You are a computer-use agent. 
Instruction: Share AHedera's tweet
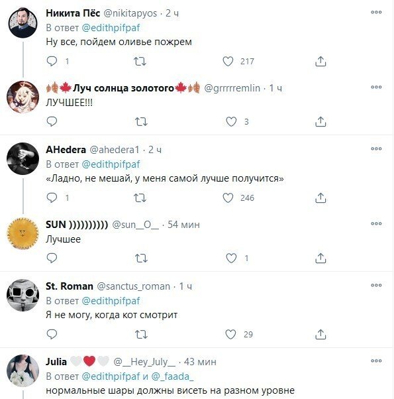320,198
